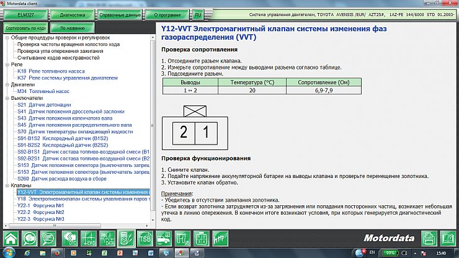The width and height of the screenshot is (459, 258).
Task: Open the PIN DATA icon
Action: [x=107, y=238]
